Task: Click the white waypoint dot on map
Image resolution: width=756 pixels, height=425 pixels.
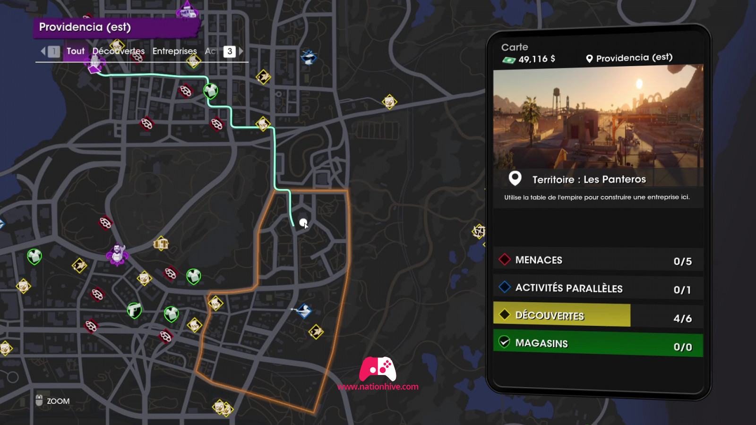Action: coord(303,222)
